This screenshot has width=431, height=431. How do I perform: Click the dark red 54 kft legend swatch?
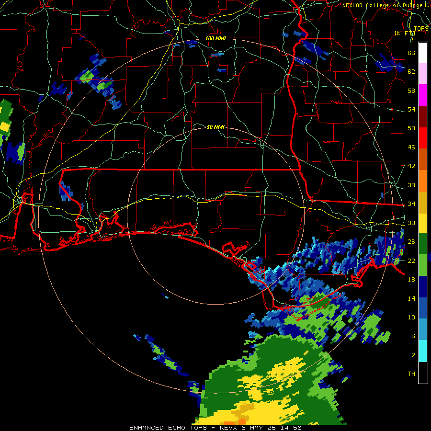coord(423,116)
